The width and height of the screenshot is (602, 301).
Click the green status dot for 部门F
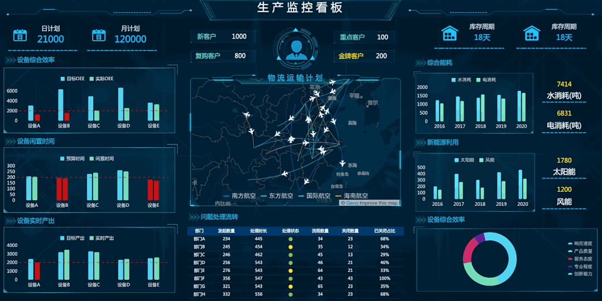291,278
